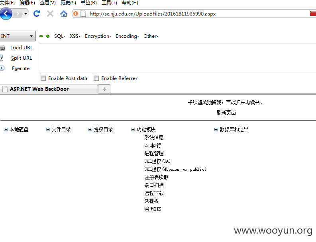Viewport: 316px width, 242px height.
Task: Open the SU提权 link
Action: [x=151, y=201]
